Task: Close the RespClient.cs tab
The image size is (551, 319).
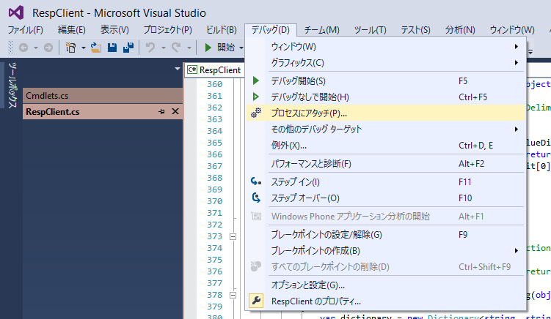Action: (x=175, y=111)
